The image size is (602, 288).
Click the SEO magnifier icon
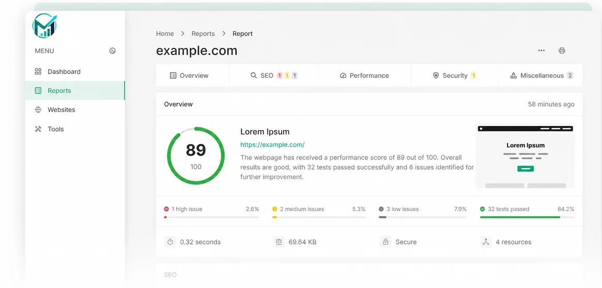[x=253, y=75]
